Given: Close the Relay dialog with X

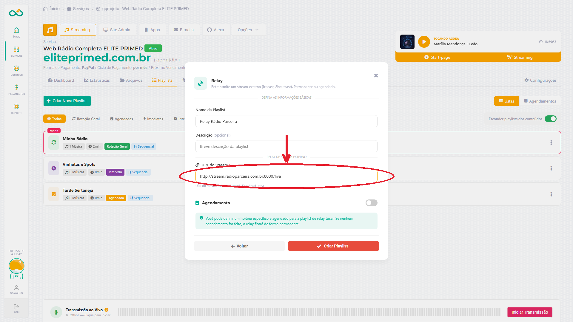Looking at the screenshot, I should click(376, 75).
